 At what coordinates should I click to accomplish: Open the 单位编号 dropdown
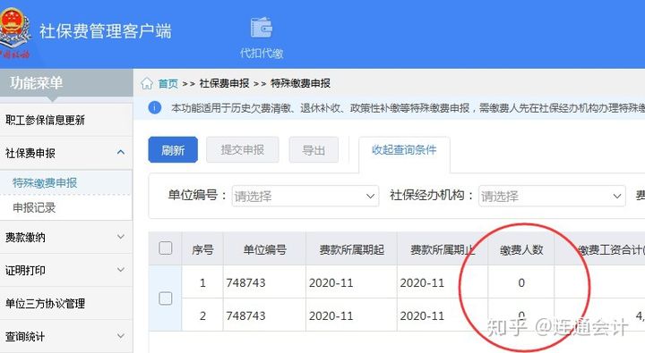[305, 197]
